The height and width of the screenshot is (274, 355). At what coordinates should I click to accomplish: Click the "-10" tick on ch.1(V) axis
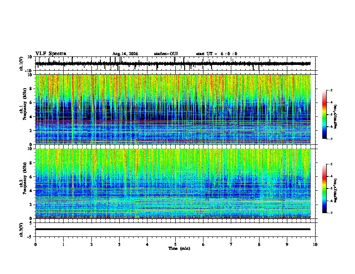coord(29,71)
